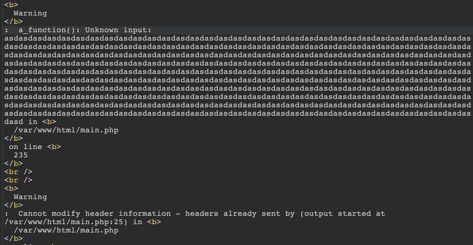Click the closing b tag after the first Warning
Viewport: 473px width, 245px height.
coord(13,21)
